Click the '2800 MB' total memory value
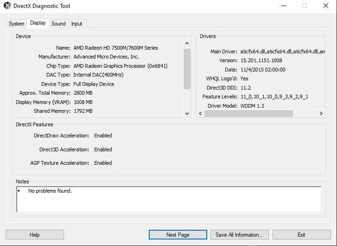Screen dimensions: 337x246 point(83,93)
